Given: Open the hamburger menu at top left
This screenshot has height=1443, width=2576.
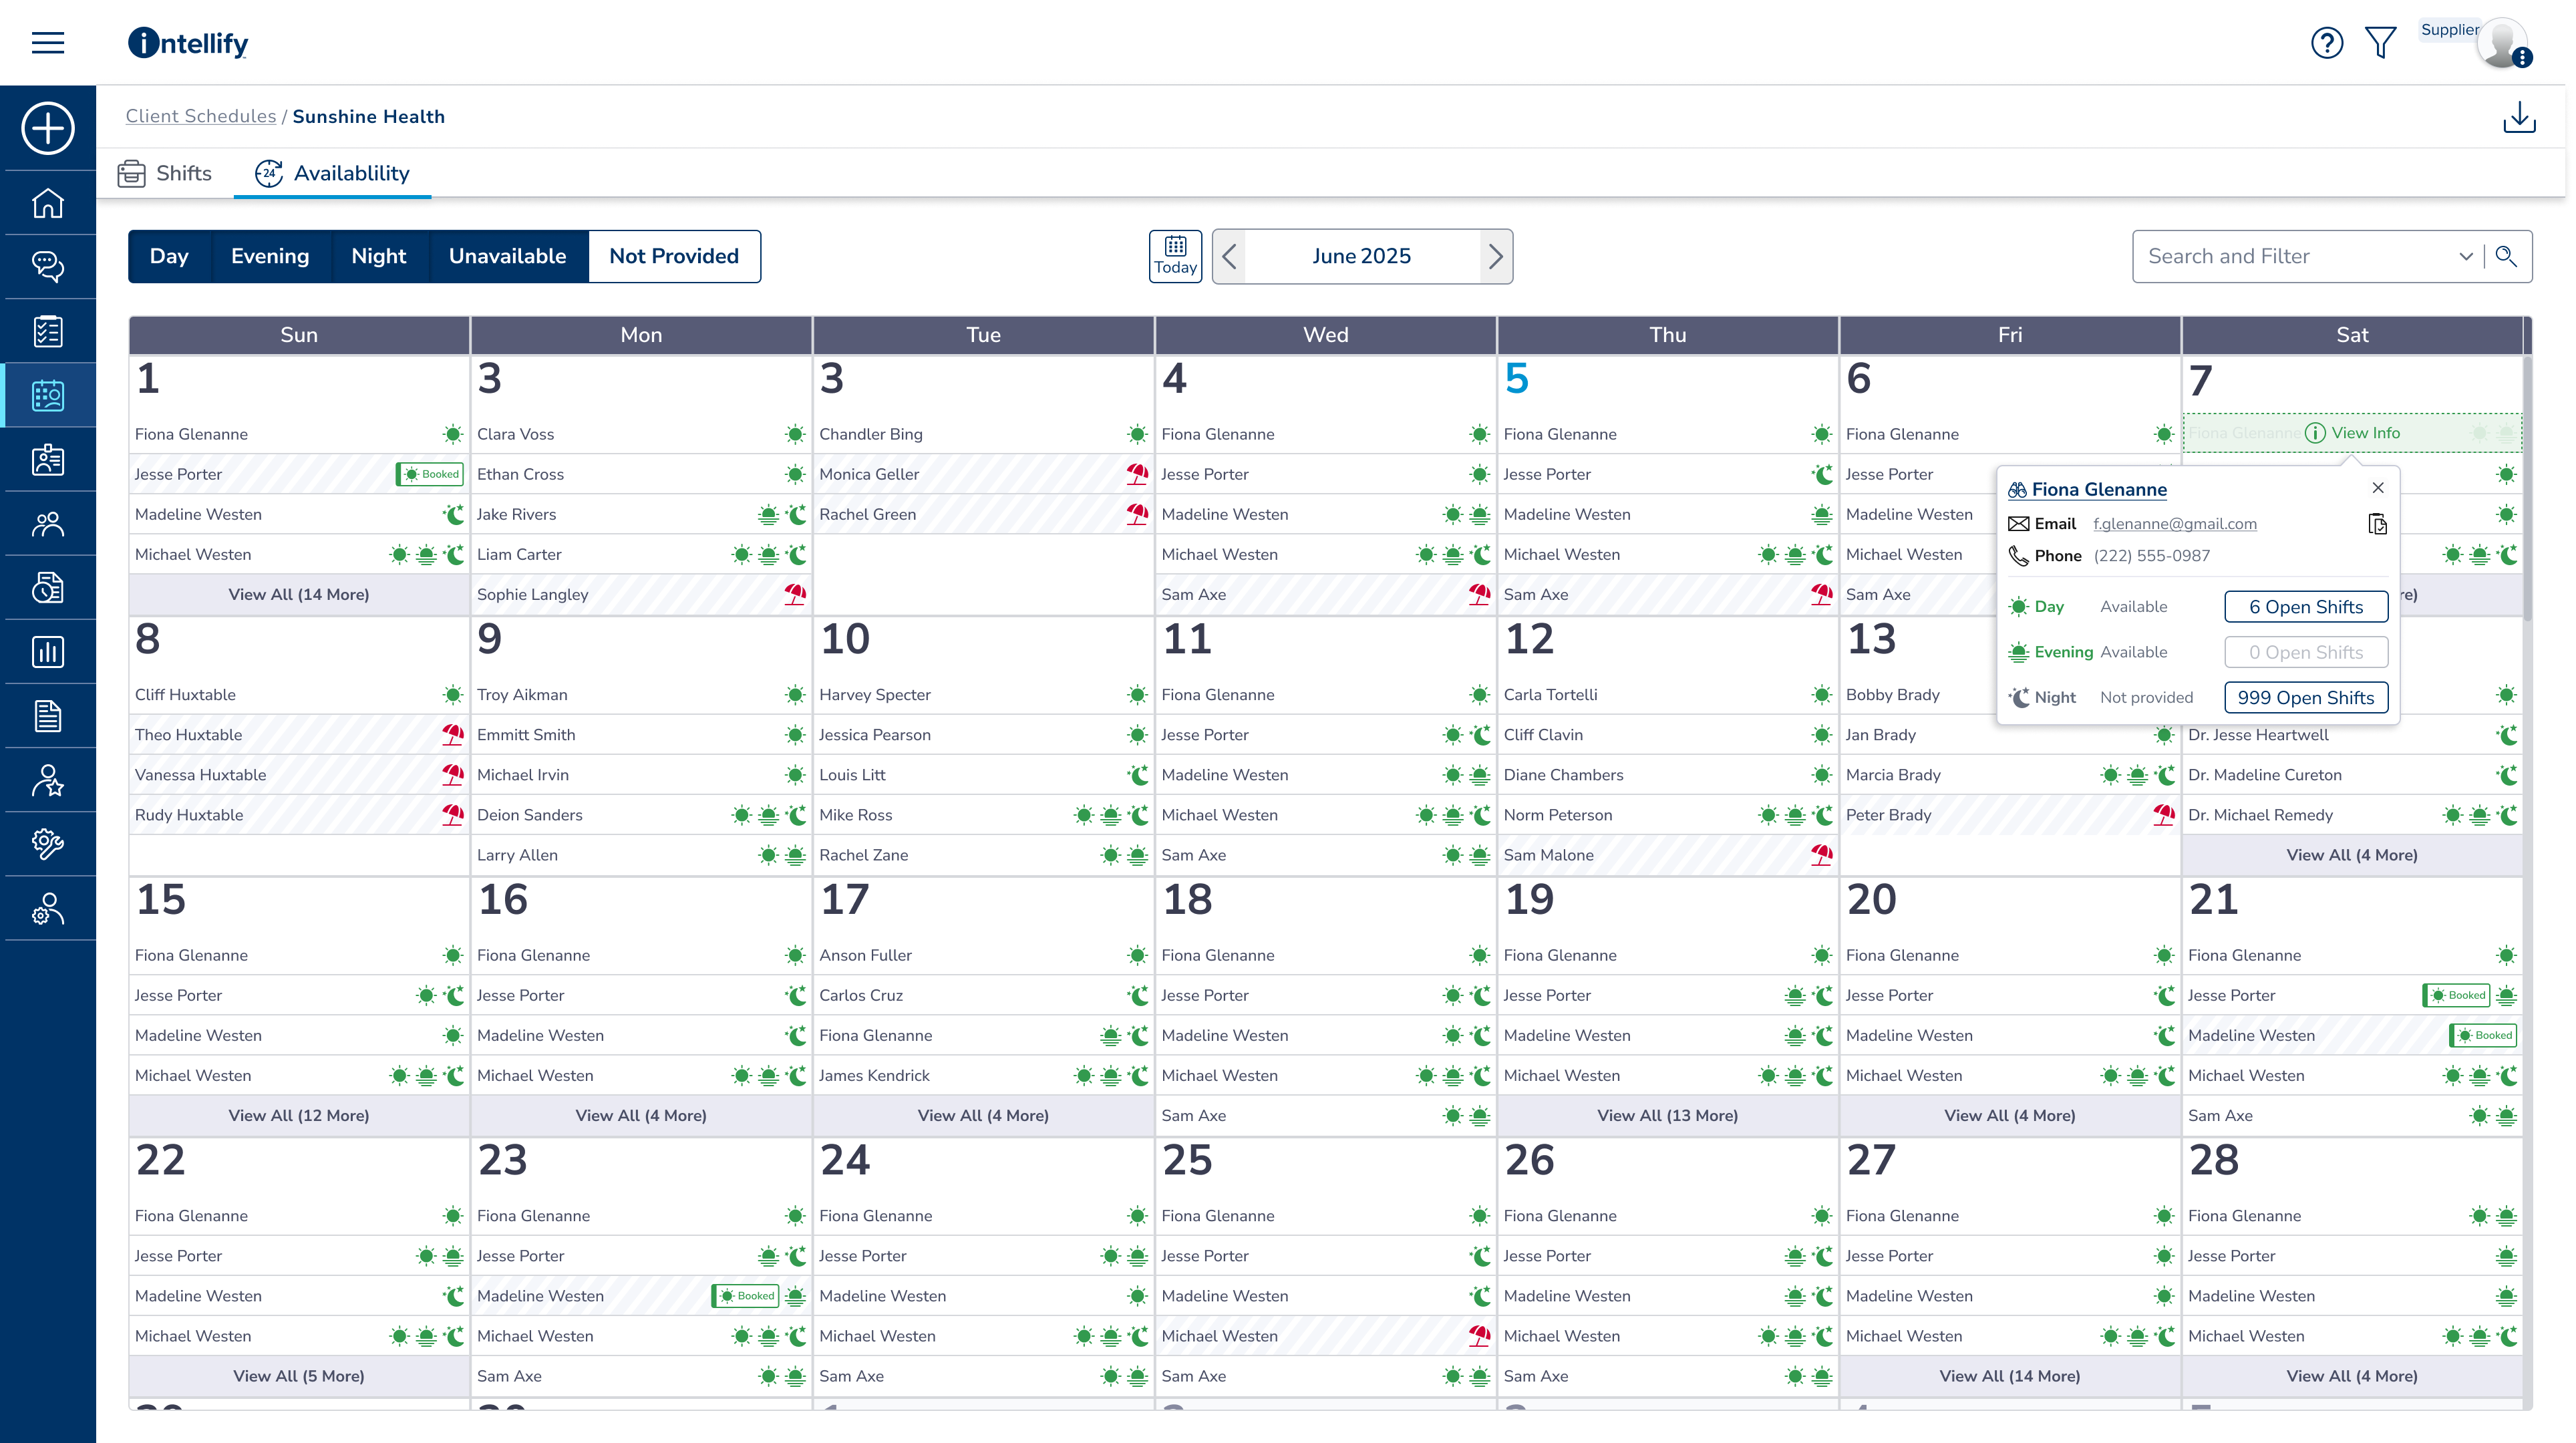Looking at the screenshot, I should [47, 42].
